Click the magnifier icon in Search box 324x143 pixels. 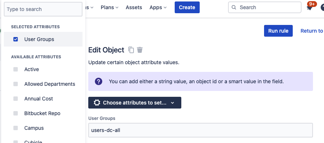pyautogui.click(x=234, y=7)
